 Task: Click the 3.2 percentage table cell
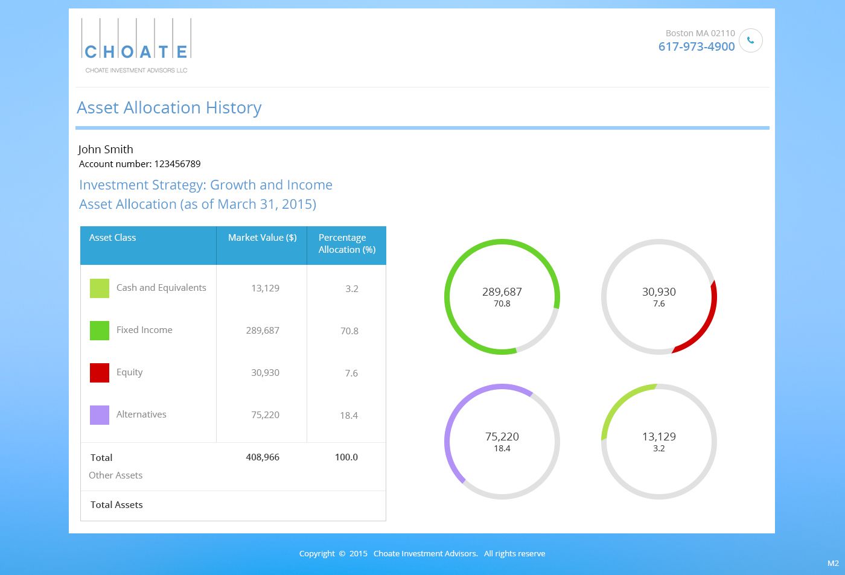pyautogui.click(x=352, y=289)
